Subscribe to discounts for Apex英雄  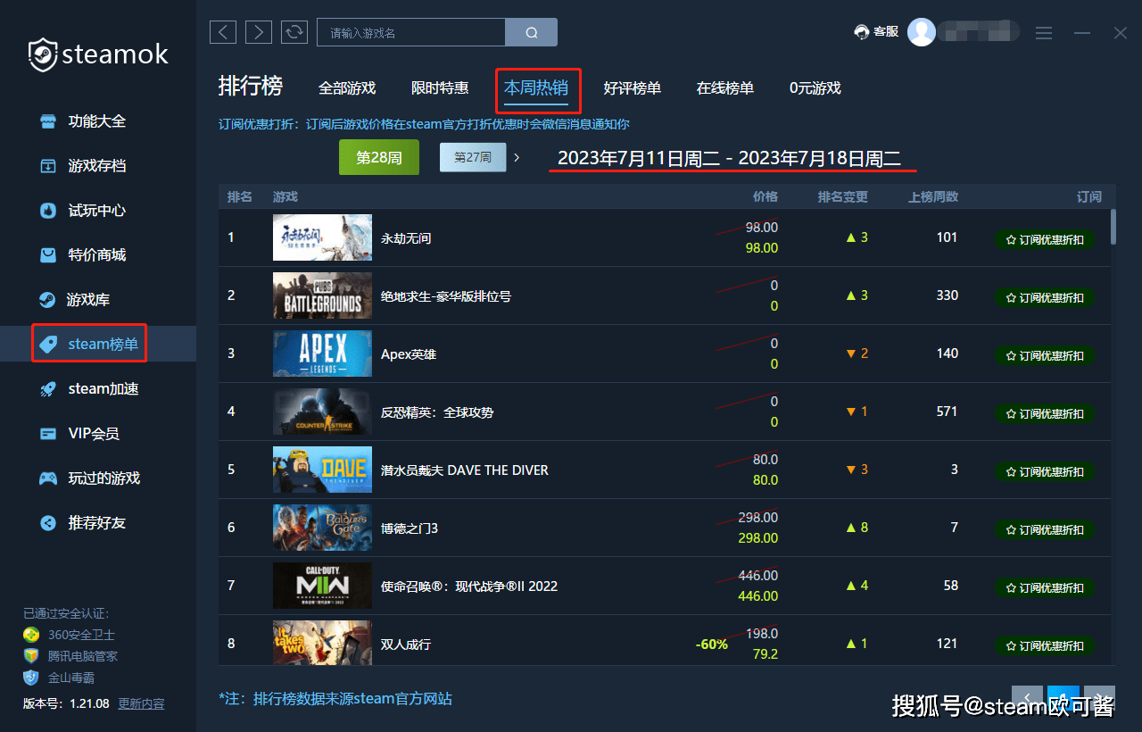pos(1045,355)
